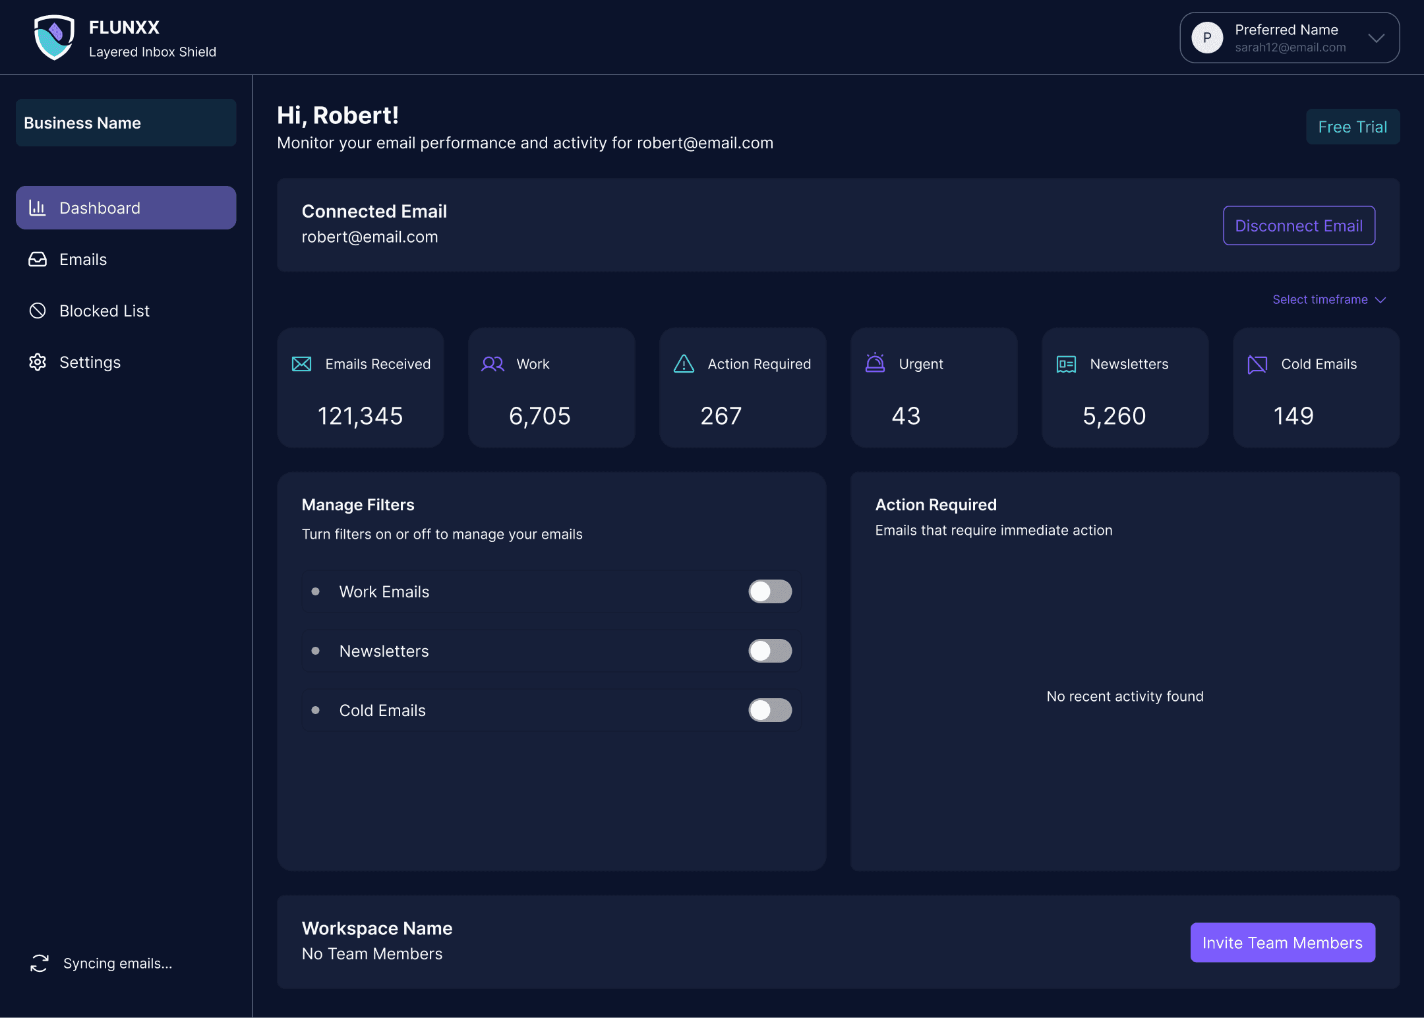Click the Urgent siren icon
This screenshot has height=1018, width=1424.
(x=875, y=363)
